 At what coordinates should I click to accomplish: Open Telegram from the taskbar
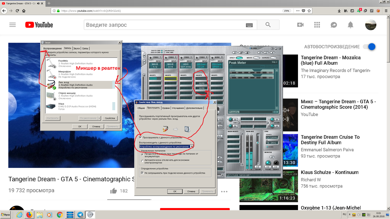80,215
